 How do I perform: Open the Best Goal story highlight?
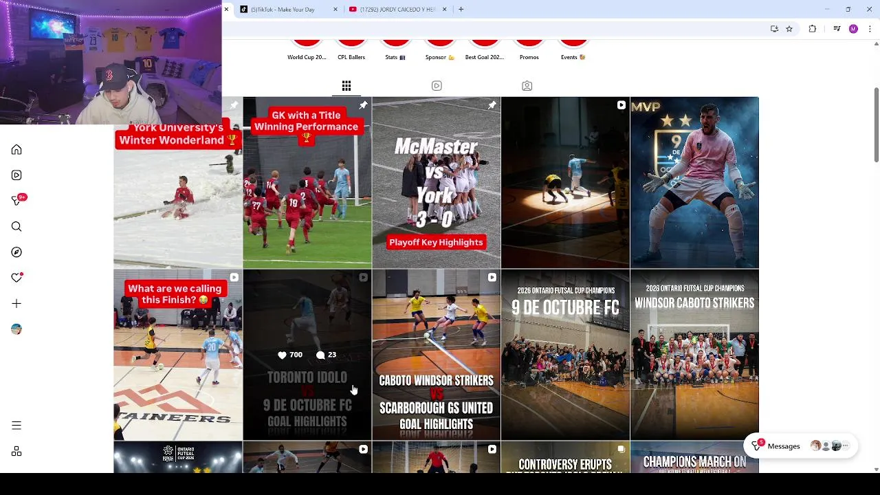point(485,50)
